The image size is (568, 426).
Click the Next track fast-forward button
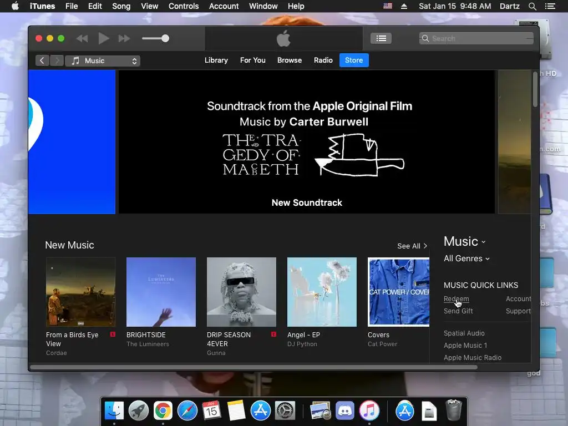pyautogui.click(x=124, y=38)
